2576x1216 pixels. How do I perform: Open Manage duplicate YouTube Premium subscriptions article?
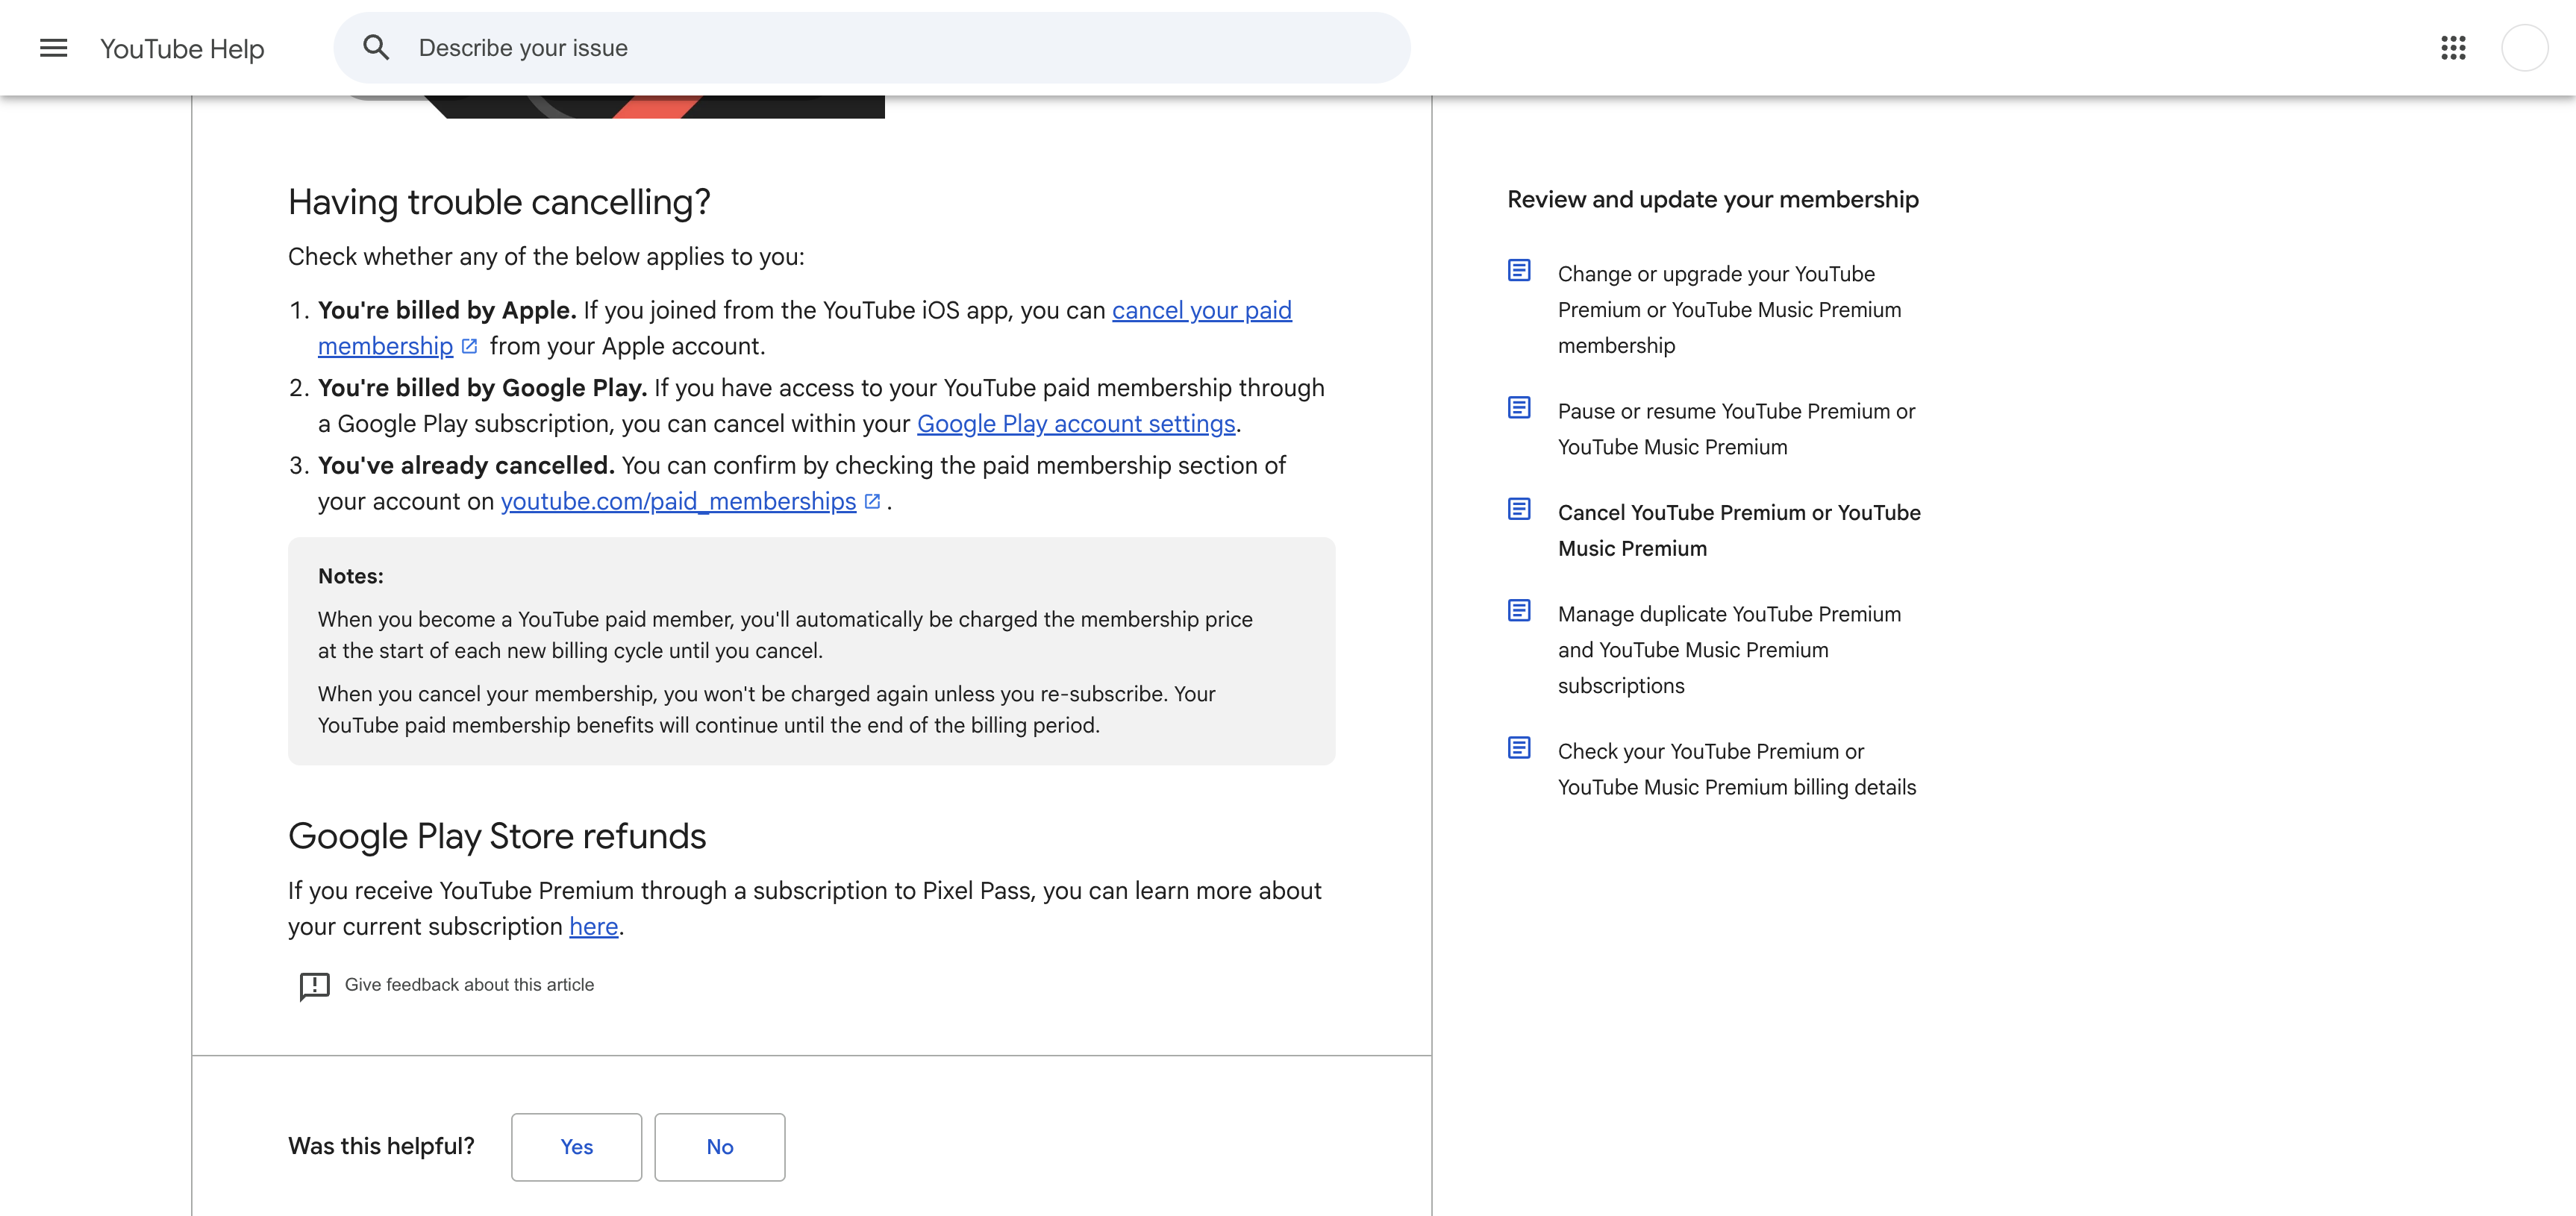[1730, 650]
